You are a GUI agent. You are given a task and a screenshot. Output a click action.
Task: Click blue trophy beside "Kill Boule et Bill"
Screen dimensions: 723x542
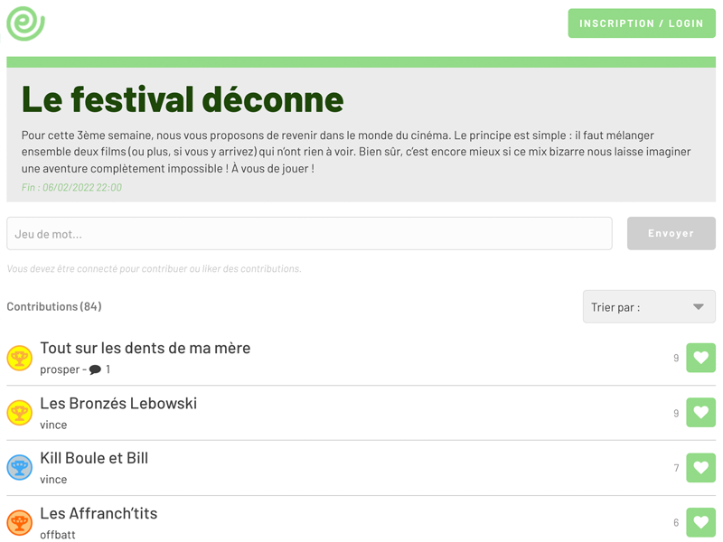(19, 468)
